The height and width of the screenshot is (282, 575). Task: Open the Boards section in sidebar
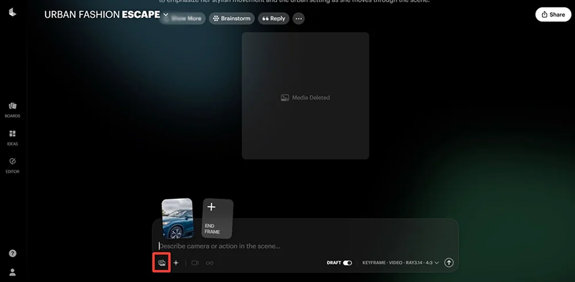(13, 110)
